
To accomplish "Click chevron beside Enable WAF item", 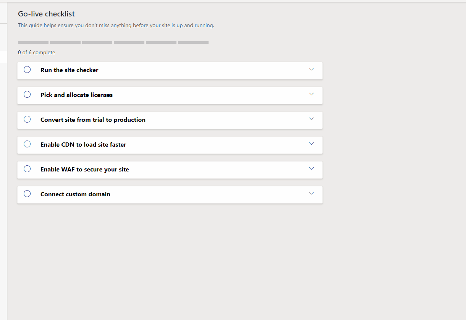I will pyautogui.click(x=311, y=168).
